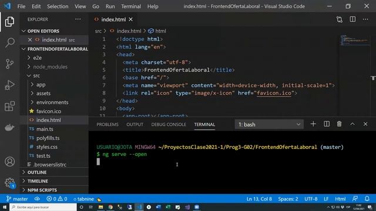Click the Explorer more actions ellipsis
Screen dimensions: 376x211
pos(78,19)
